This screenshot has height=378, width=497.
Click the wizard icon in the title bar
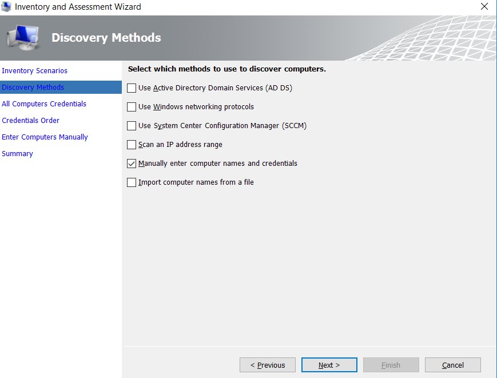coord(7,6)
